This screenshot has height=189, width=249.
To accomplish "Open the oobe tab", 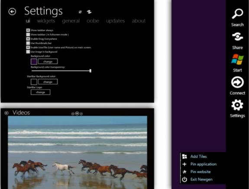I will pyautogui.click(x=93, y=21).
